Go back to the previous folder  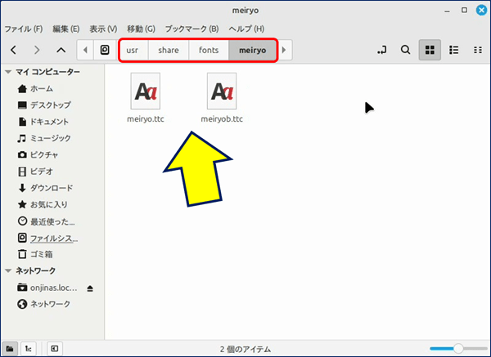(13, 50)
